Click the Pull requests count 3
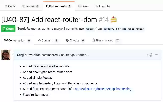 click(x=70, y=6)
